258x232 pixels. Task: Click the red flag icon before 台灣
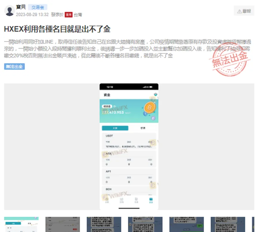pyautogui.click(x=69, y=15)
